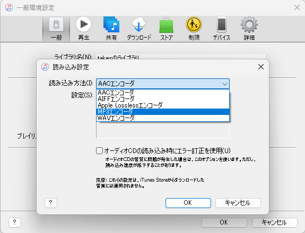Viewport: 305px width, 233px height.
Task: Open the 共有 (Sharing) preferences tab
Action: click(x=111, y=29)
